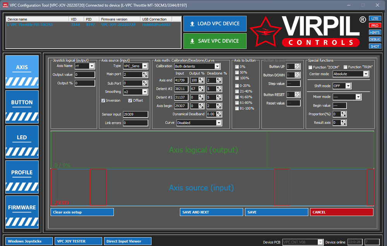The height and width of the screenshot is (246, 387).
Task: Open calculator icon beside Sub.Port
Action: click(x=145, y=83)
